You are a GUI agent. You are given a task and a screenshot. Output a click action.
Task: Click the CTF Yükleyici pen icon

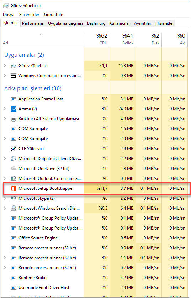point(14,149)
